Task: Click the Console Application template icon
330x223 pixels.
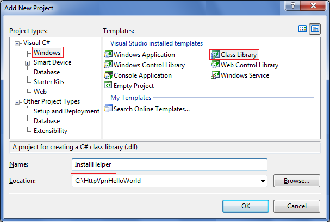Action: click(x=108, y=75)
